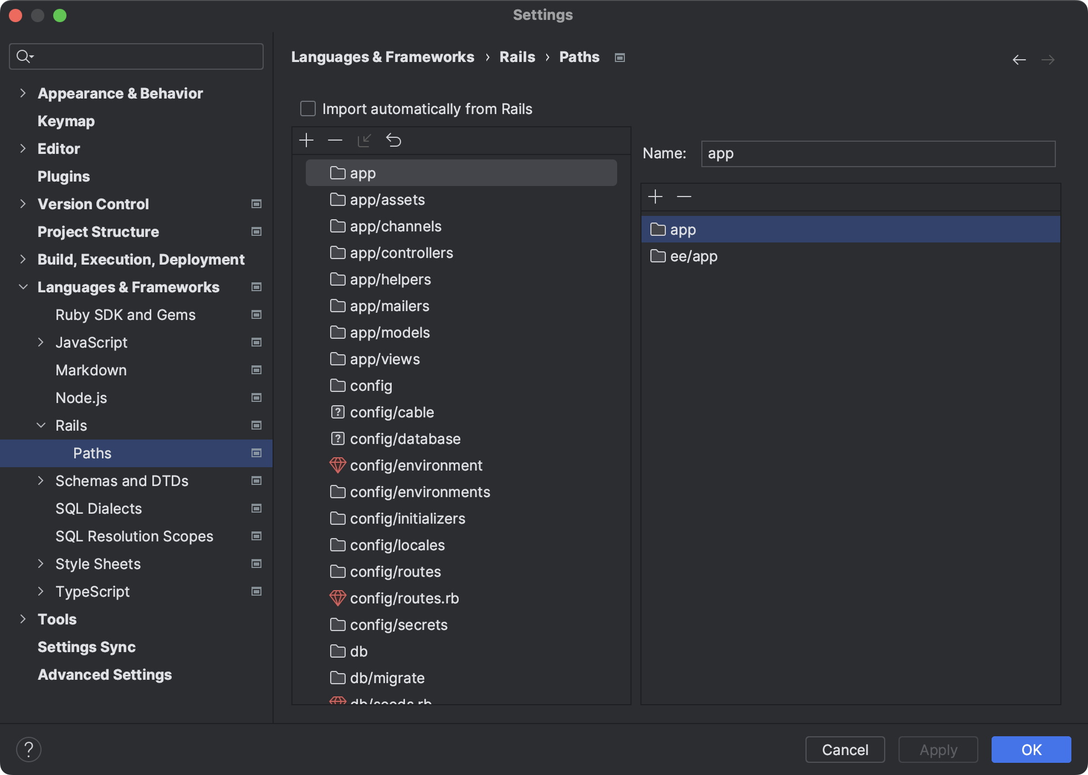The height and width of the screenshot is (775, 1088).
Task: Confirm with the OK button
Action: (1031, 750)
